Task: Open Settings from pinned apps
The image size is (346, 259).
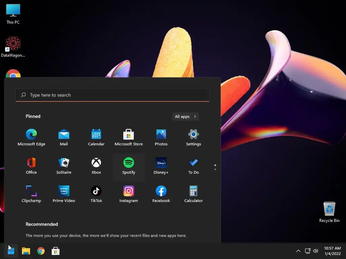Action: coord(194,138)
